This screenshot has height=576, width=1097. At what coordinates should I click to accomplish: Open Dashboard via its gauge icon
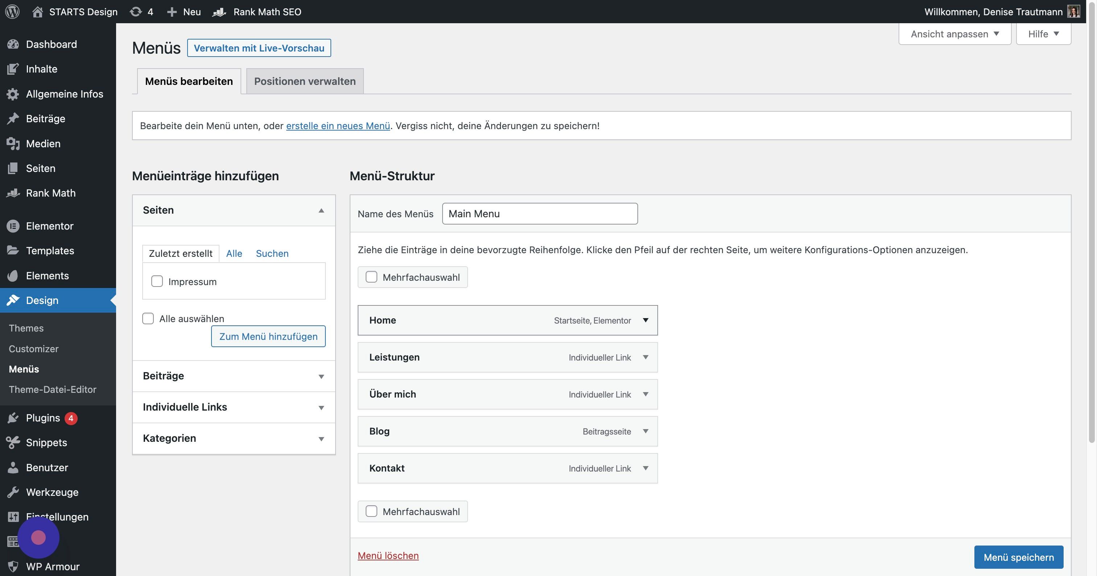(13, 44)
